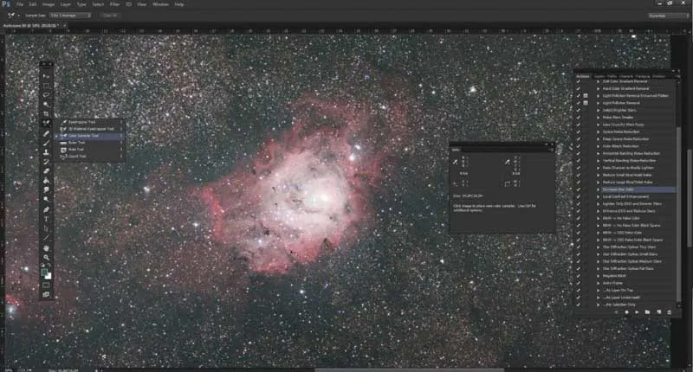The width and height of the screenshot is (693, 372).
Task: Toggle checkmark for Space Noise Reduction action
Action: pos(578,131)
